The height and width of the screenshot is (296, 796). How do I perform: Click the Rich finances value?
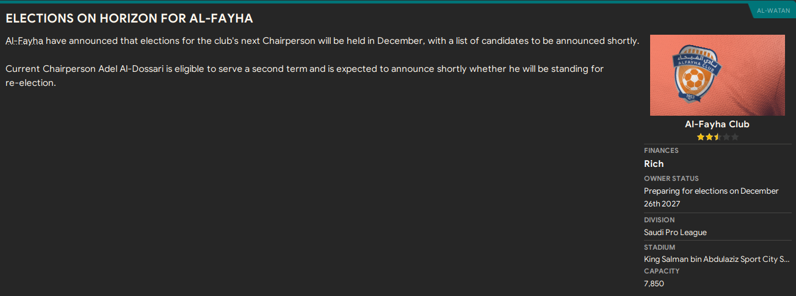click(654, 164)
